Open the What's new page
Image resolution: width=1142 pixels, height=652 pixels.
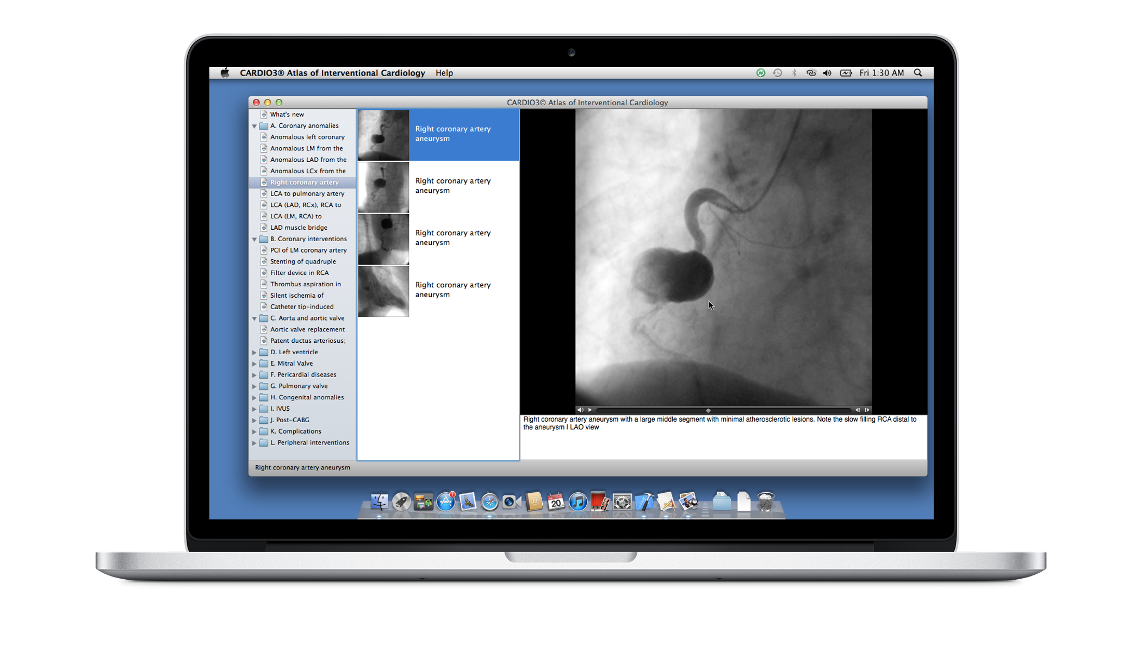pyautogui.click(x=287, y=115)
